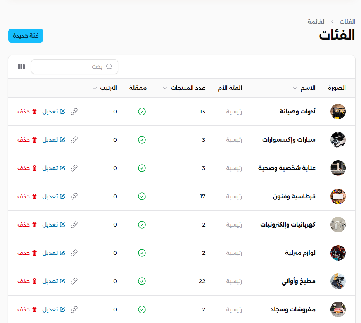
Task: Focus the بحث search field
Action: pos(74,67)
